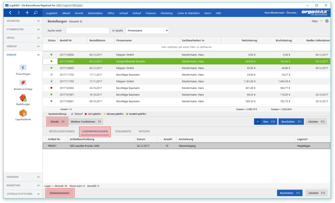Click the search magnifier icon
335x203 pixels.
[35, 13]
